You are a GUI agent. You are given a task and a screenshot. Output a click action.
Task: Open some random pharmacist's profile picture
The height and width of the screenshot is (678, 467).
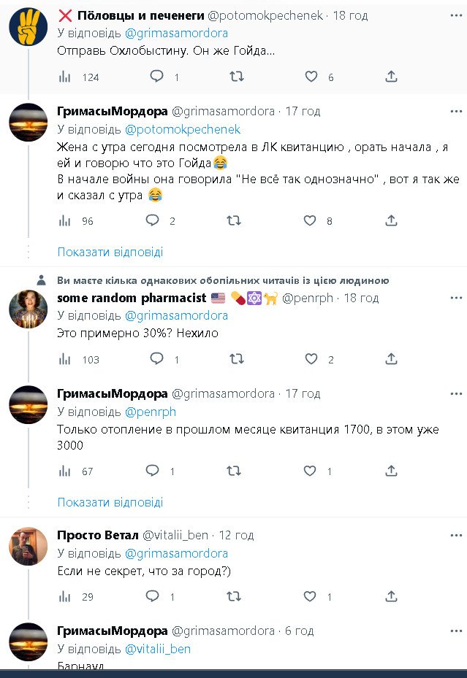(29, 309)
